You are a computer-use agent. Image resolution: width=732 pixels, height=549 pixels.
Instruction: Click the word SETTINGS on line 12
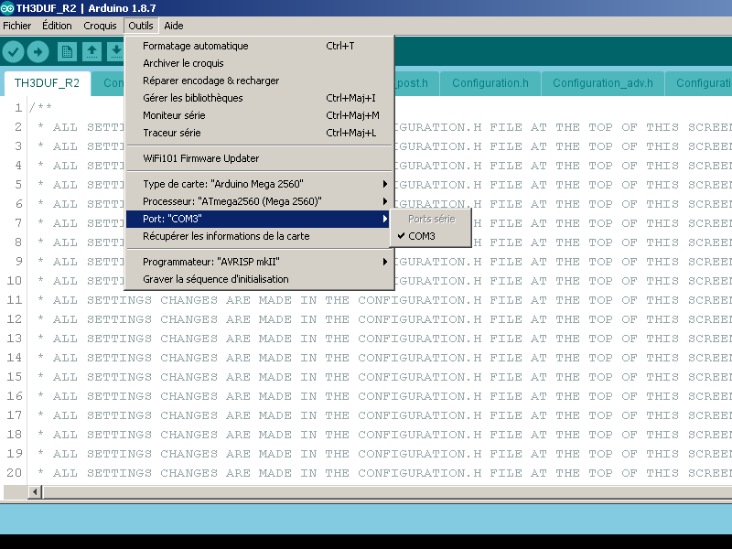[x=119, y=319]
